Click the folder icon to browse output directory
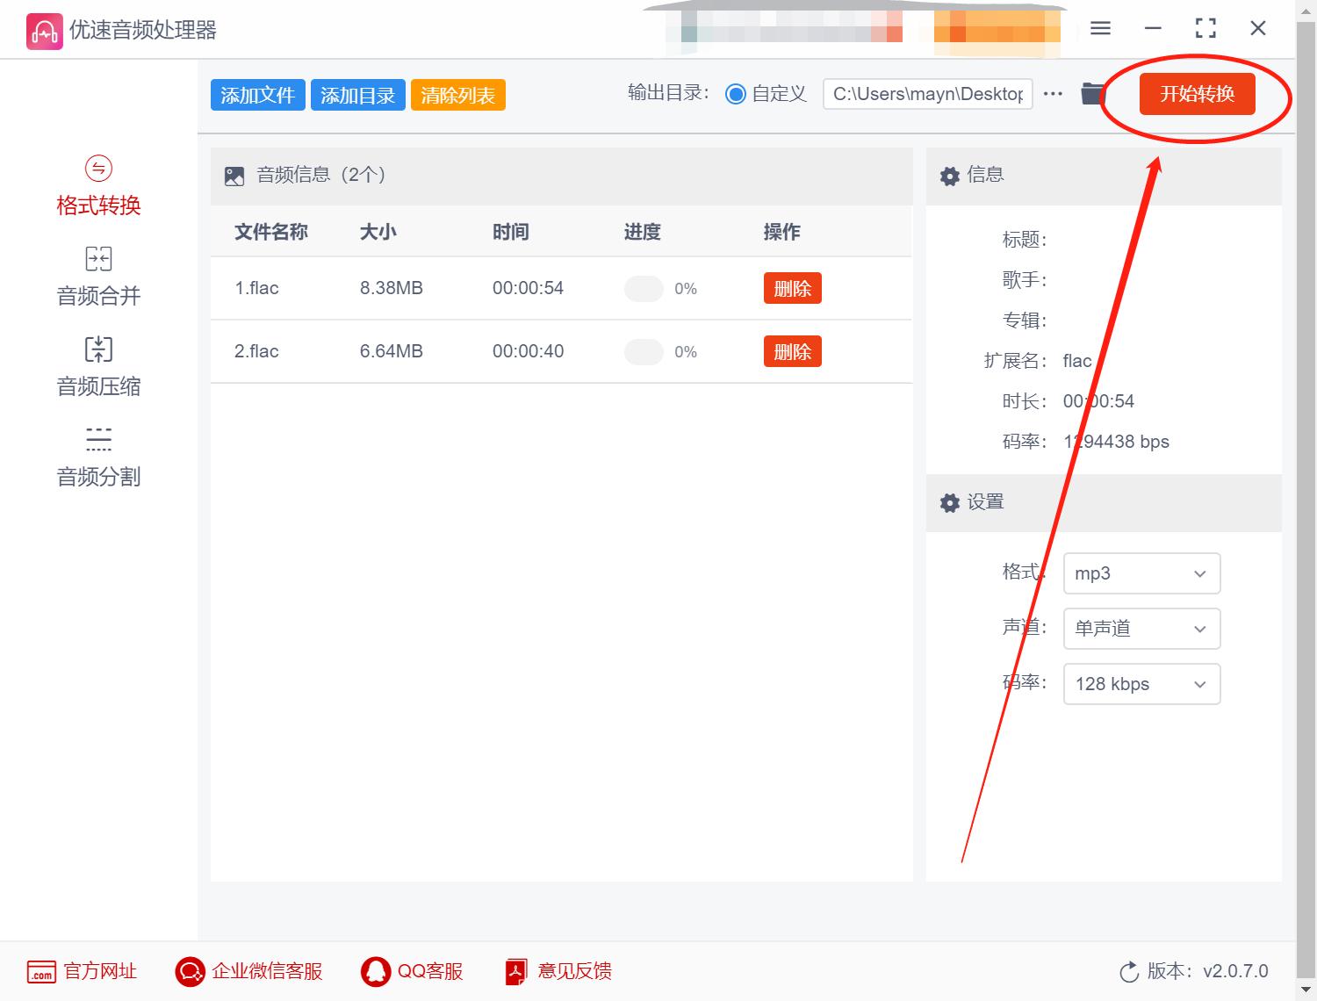This screenshot has width=1317, height=1001. click(1091, 93)
